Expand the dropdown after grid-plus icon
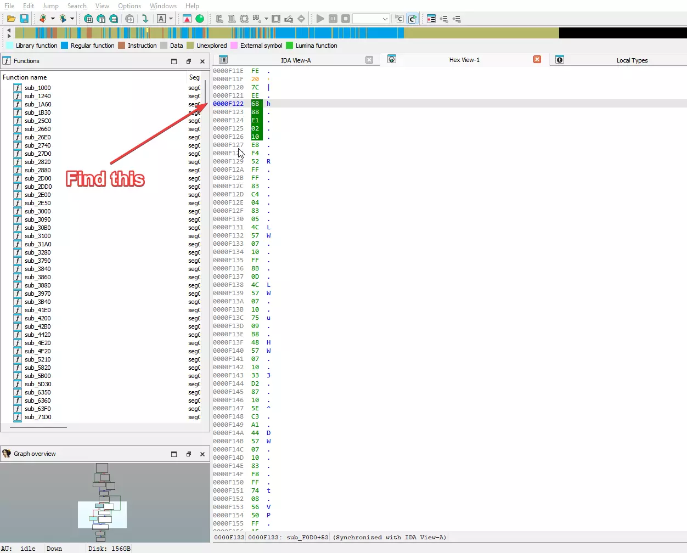Viewport: 687px width, 553px height. 266,19
